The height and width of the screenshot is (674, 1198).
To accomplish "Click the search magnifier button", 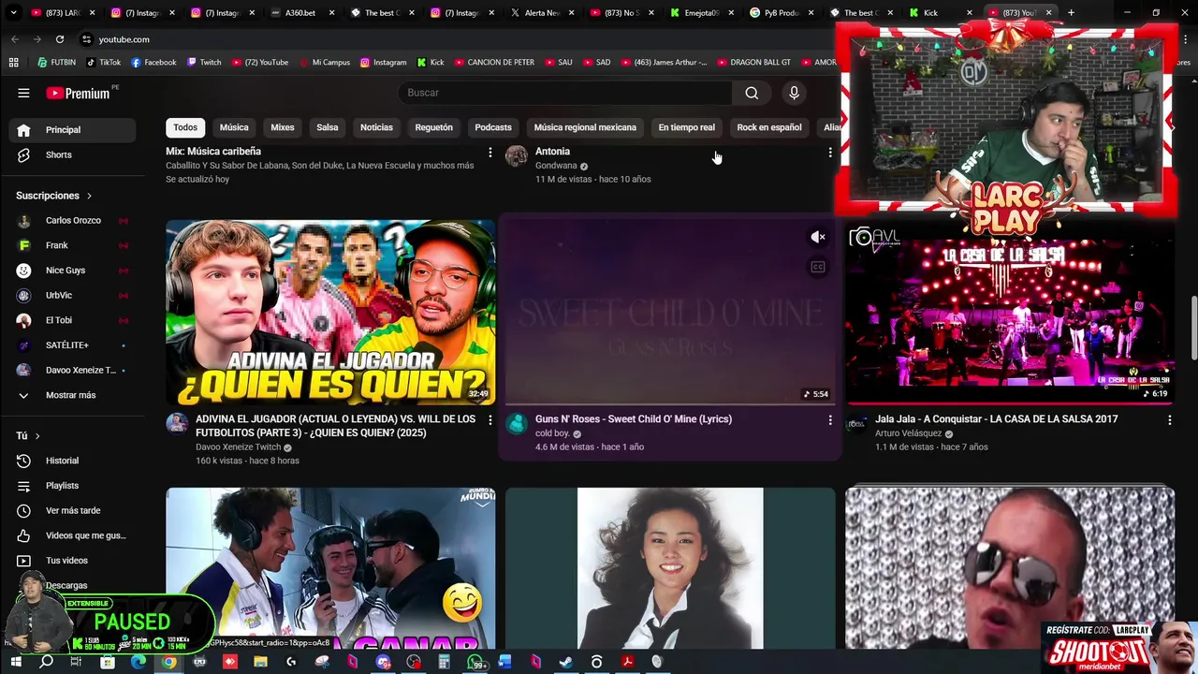I will pyautogui.click(x=752, y=93).
